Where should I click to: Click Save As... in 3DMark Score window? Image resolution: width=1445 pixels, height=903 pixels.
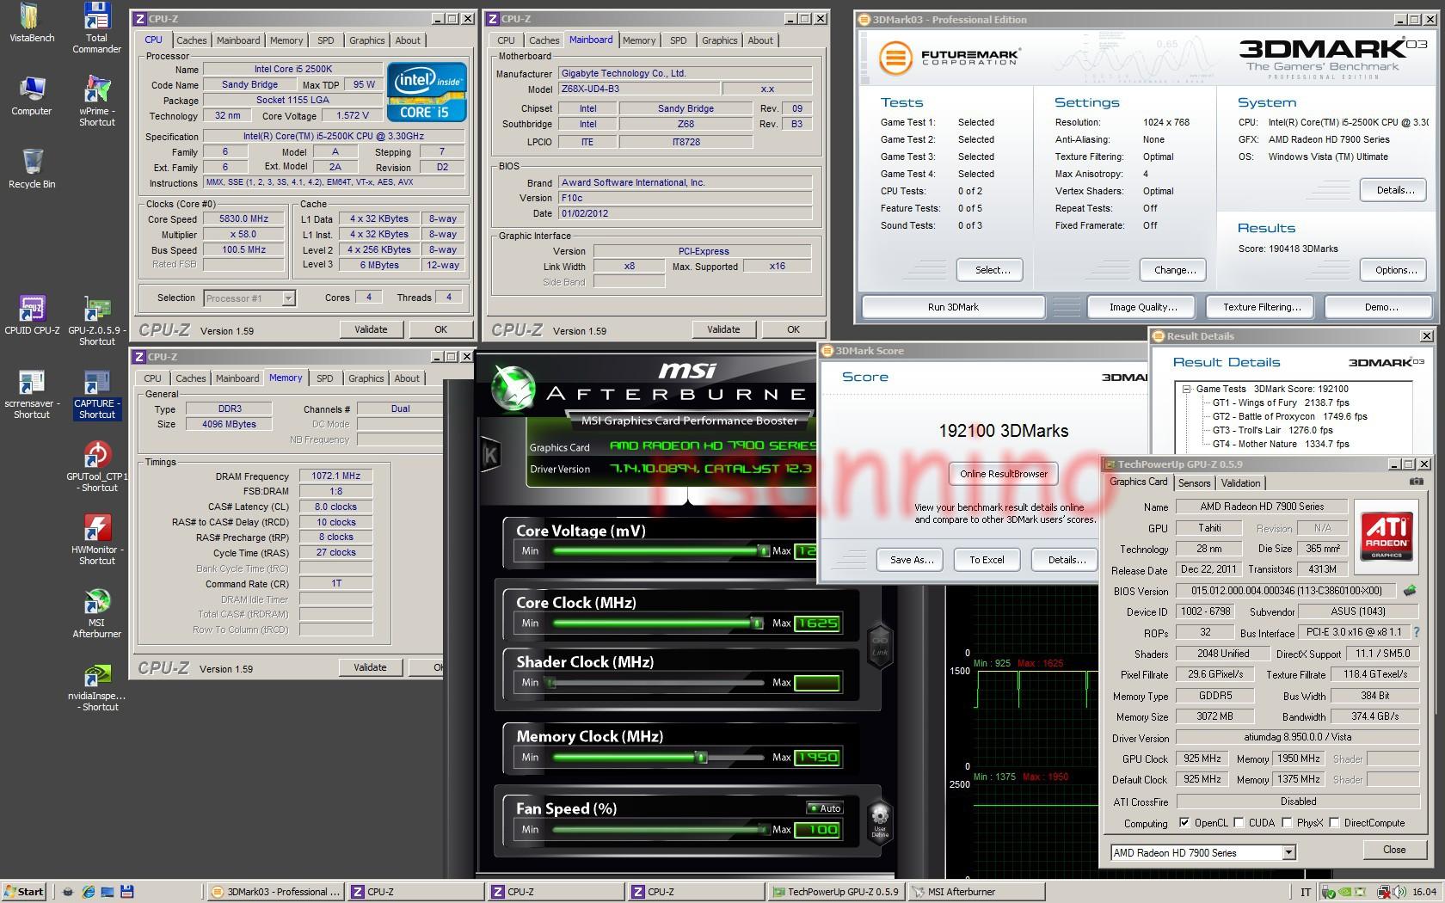(911, 560)
